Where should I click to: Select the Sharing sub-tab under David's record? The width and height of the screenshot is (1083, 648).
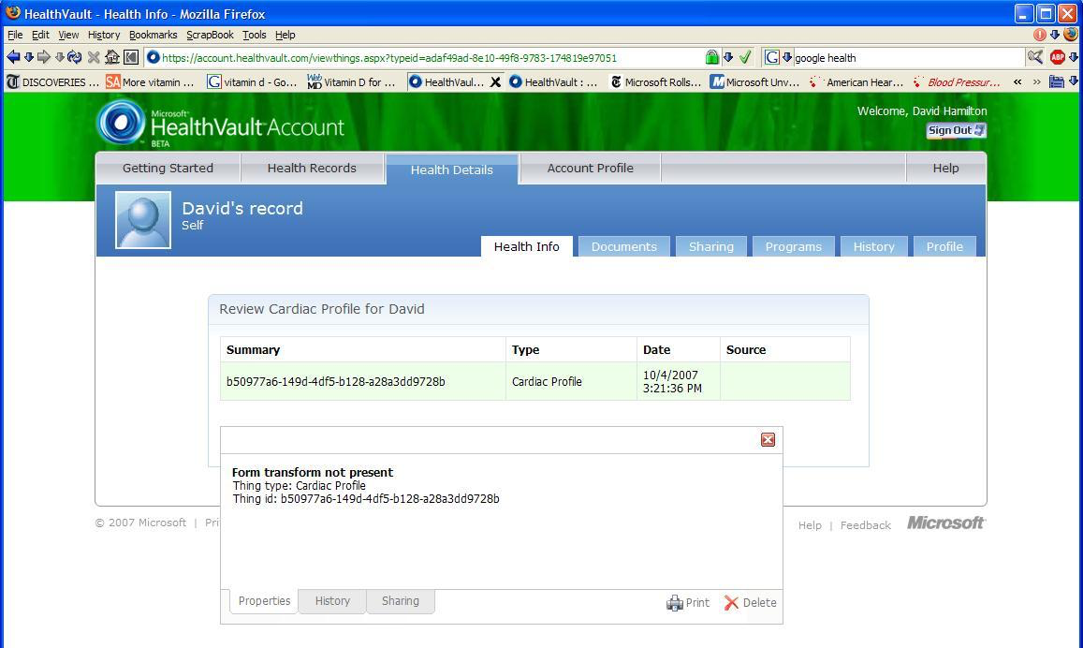[x=710, y=246]
